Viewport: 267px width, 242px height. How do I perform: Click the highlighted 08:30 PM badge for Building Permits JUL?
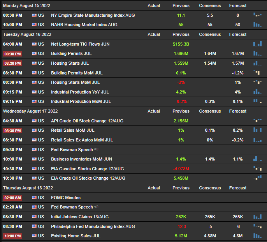click(x=12, y=54)
